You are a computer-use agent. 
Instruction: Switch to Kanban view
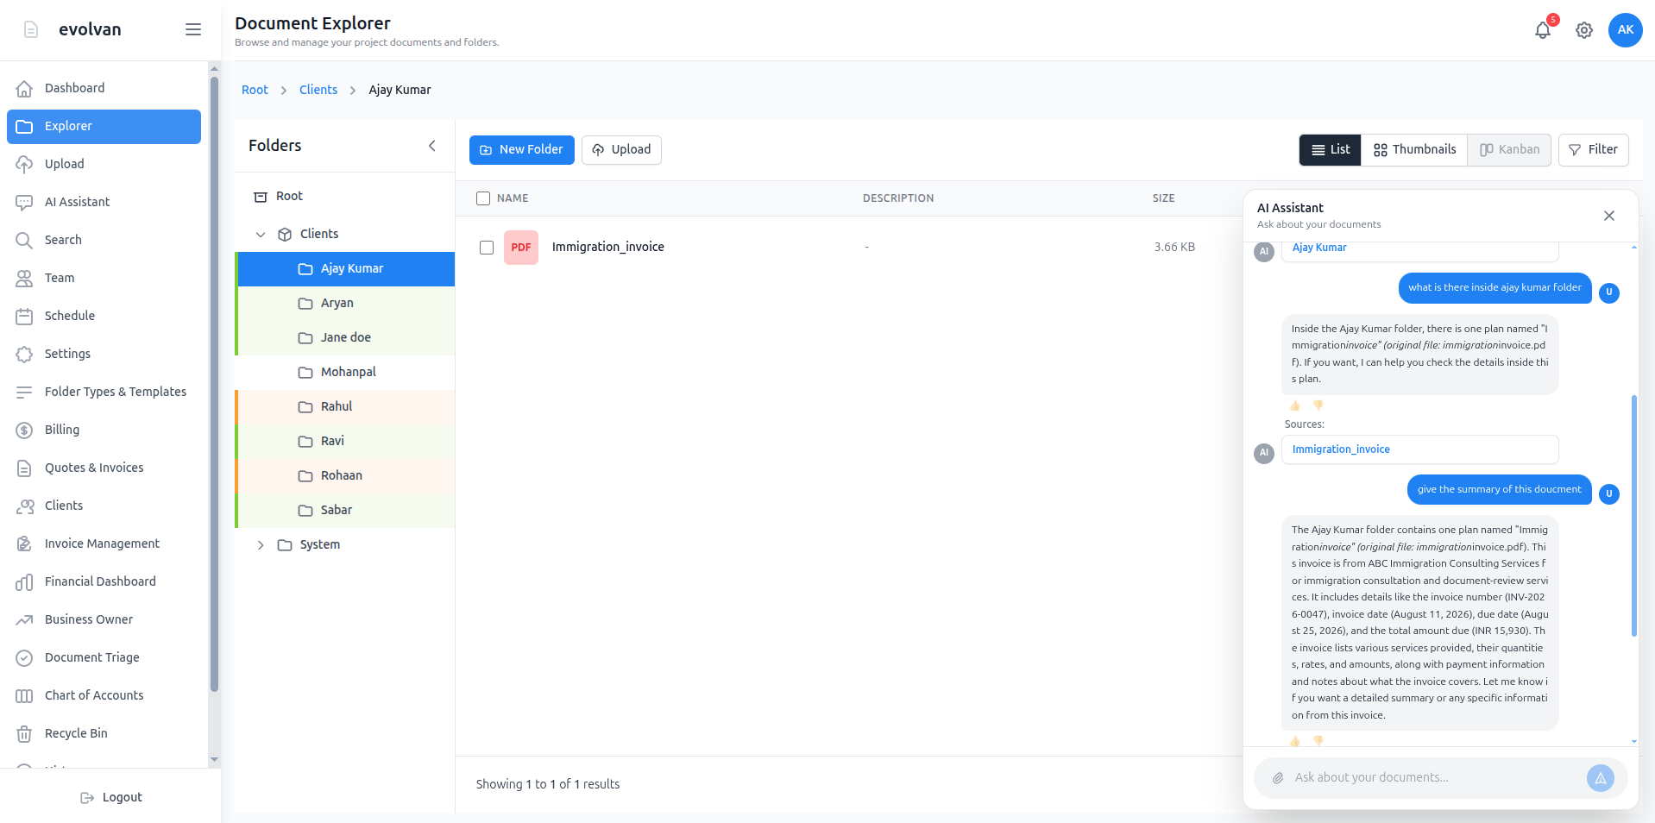(1509, 150)
